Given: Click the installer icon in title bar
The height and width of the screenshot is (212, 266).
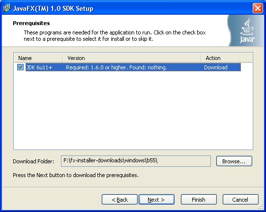Looking at the screenshot, I should pos(7,8).
